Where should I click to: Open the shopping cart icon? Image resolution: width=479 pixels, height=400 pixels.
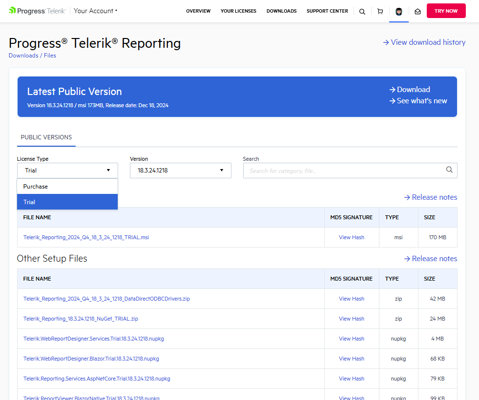[x=380, y=12]
